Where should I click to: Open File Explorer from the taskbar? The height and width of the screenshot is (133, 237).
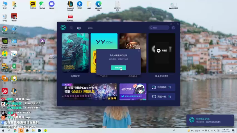(33, 131)
